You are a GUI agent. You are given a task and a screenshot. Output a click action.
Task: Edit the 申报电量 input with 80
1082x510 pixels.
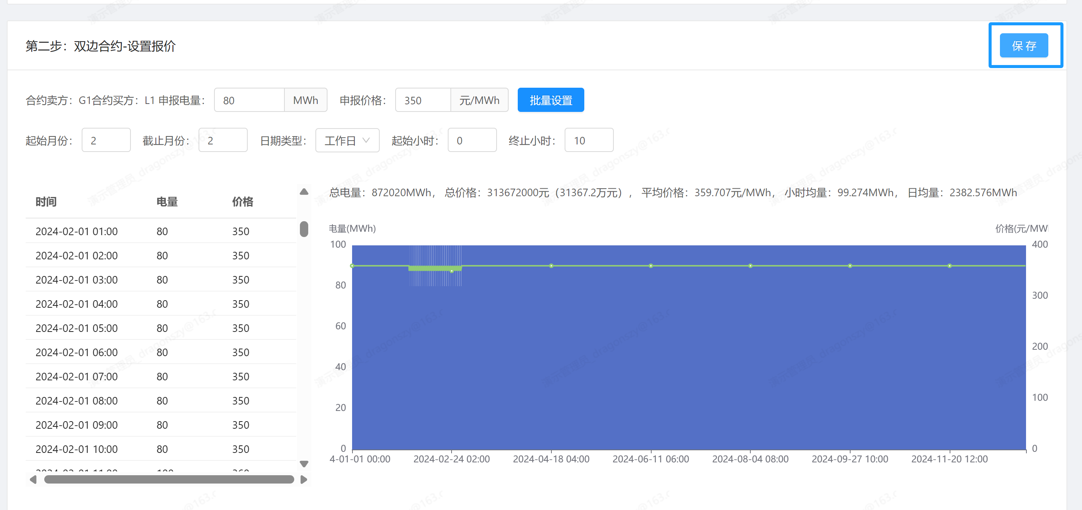coord(250,100)
